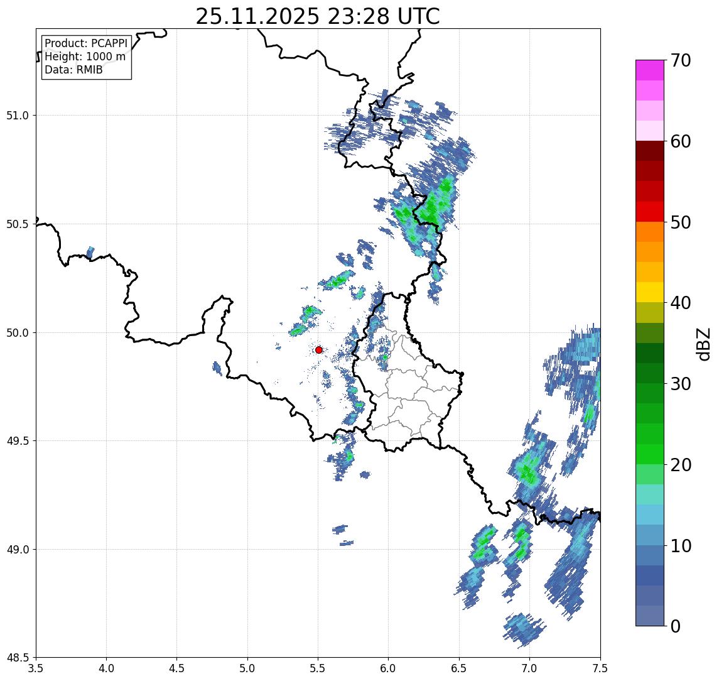Screen dimensions: 719x681
Task: Click the 50 tick on colorbar
Action: point(680,222)
